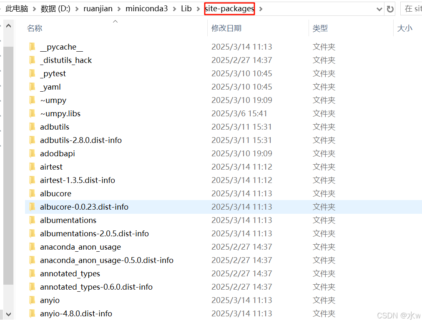Click the annotated_types folder icon
The height and width of the screenshot is (323, 422).
tap(32, 273)
